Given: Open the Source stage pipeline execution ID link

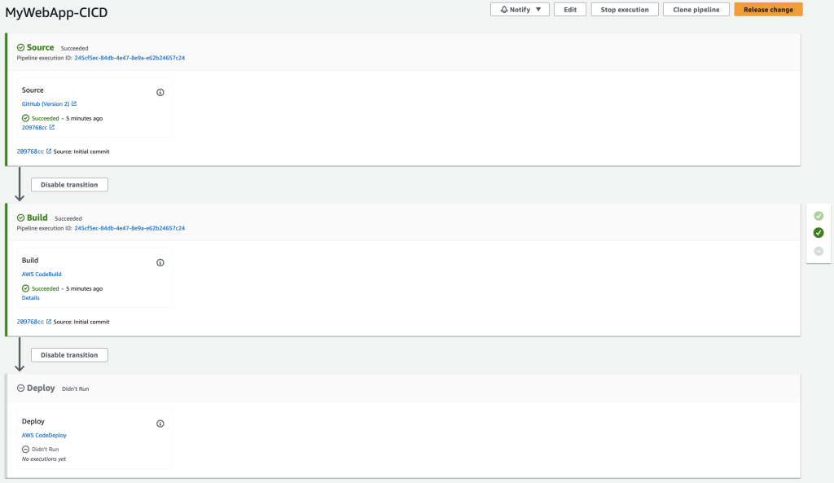Looking at the screenshot, I should tap(129, 58).
